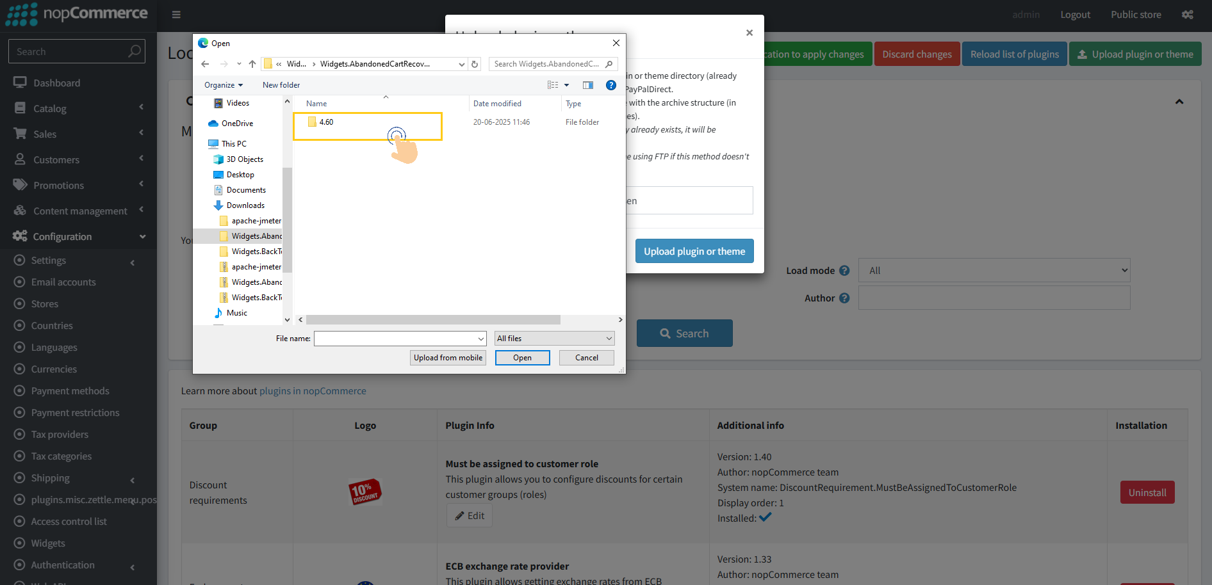Expand the Promotions sidebar menu
Screen dimensions: 1212x585
click(x=78, y=186)
